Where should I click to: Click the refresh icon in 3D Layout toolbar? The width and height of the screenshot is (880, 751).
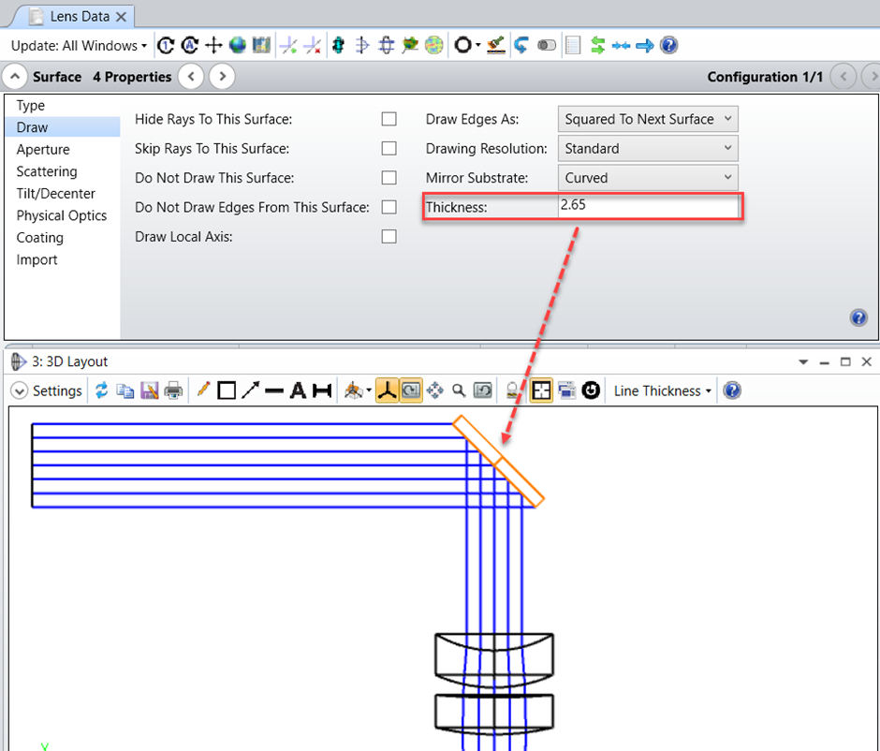(101, 390)
